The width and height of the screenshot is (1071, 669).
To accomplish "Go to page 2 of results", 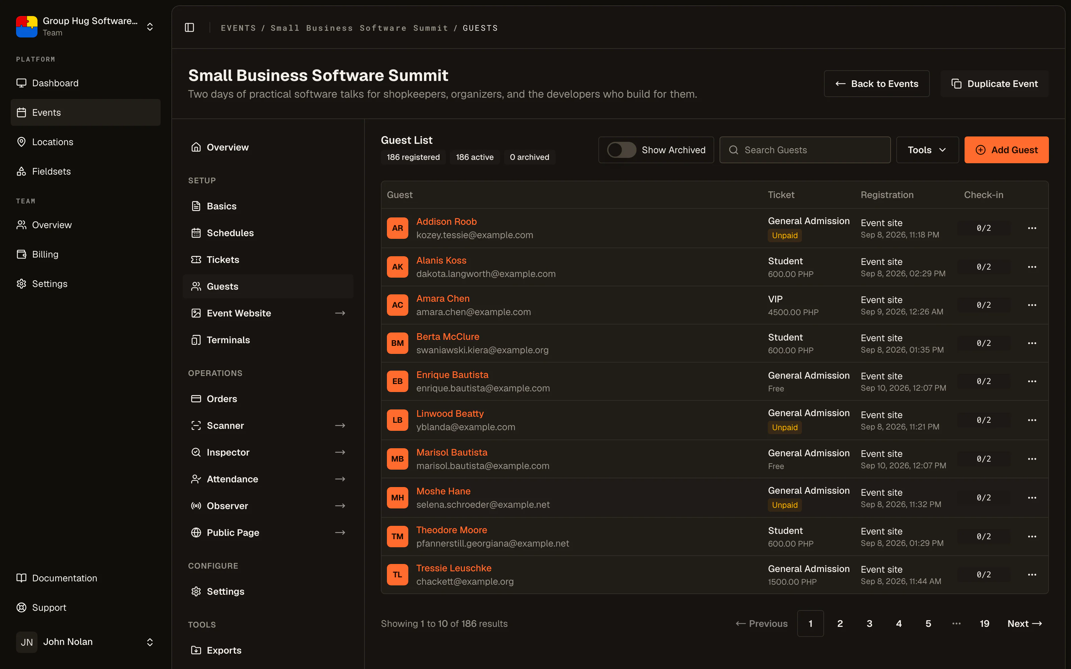I will (840, 624).
